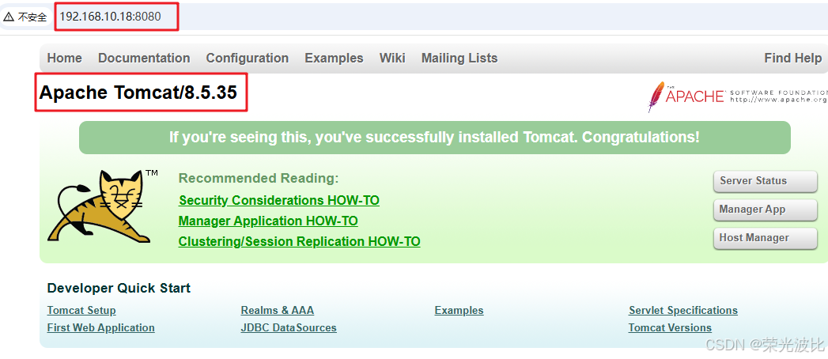Click the Server Status button

[765, 181]
